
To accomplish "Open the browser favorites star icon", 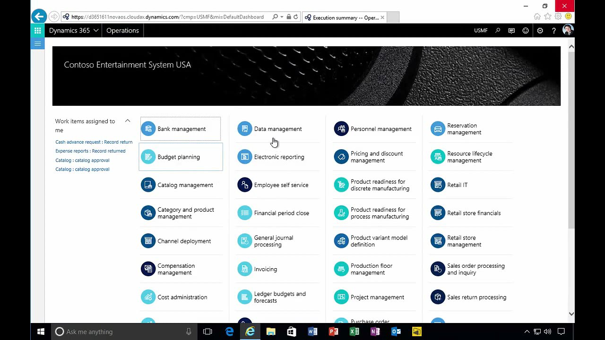I will (548, 17).
